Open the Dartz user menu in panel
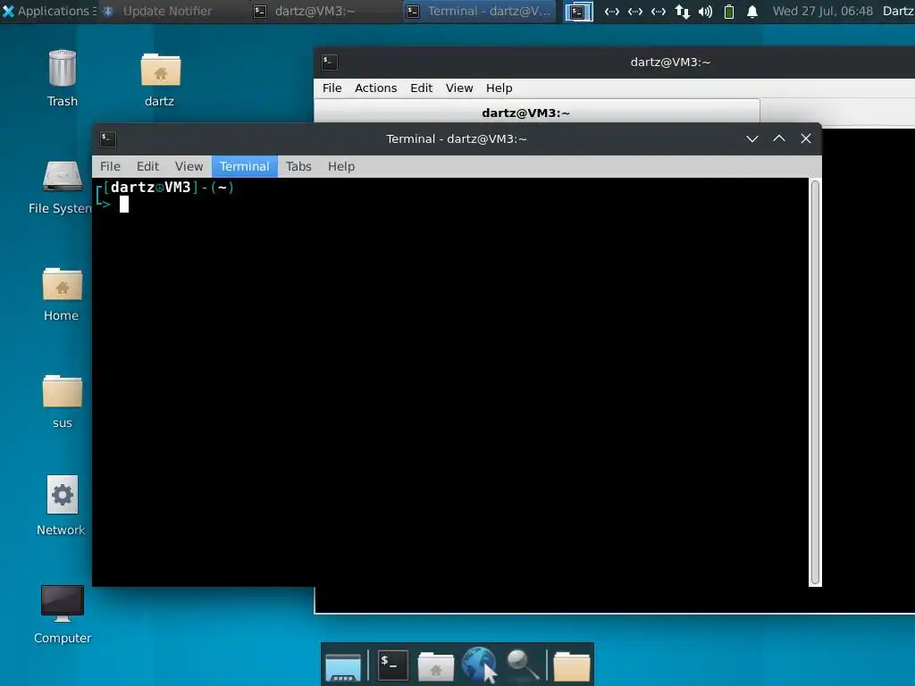This screenshot has height=686, width=915. click(x=899, y=11)
